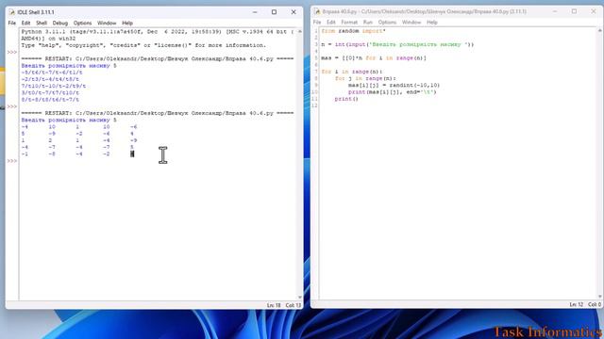The width and height of the screenshot is (604, 339).
Task: Open Window menu in editor window
Action: [411, 23]
